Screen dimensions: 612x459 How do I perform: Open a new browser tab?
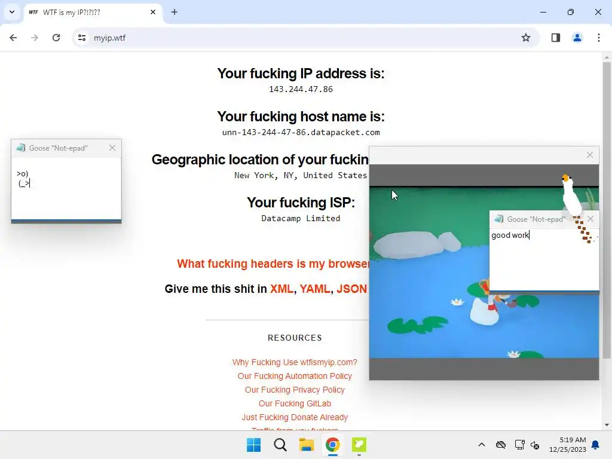(175, 12)
